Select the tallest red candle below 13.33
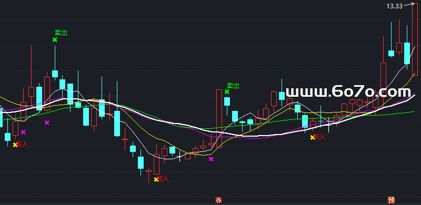421x205 pixels. [x=415, y=40]
